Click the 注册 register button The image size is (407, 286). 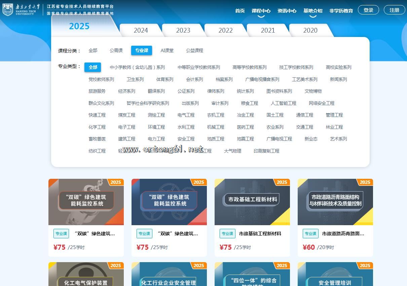pos(394,10)
